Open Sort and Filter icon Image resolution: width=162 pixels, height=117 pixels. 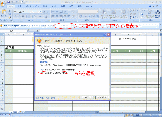pyautogui.click(x=150, y=14)
